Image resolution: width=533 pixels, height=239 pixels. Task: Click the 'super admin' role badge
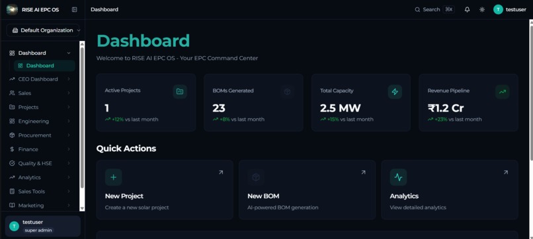click(x=38, y=230)
